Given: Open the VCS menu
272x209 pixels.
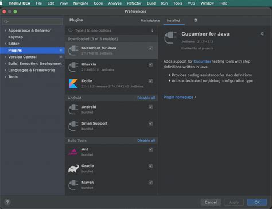Looking at the screenshot, I should 191,3.
